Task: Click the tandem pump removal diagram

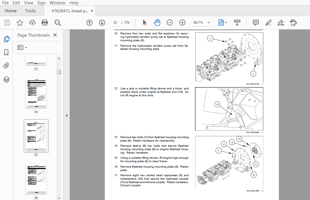Action: coord(229,57)
